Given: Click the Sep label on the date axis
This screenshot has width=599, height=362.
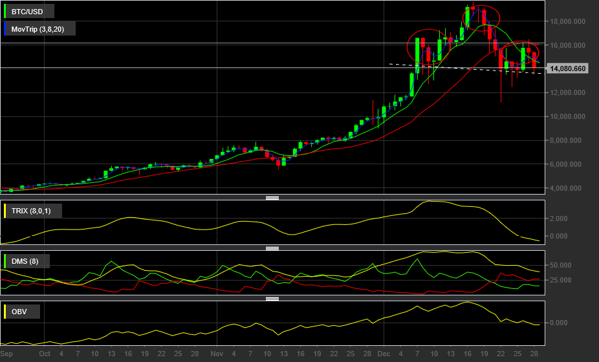Looking at the screenshot, I should (6, 354).
